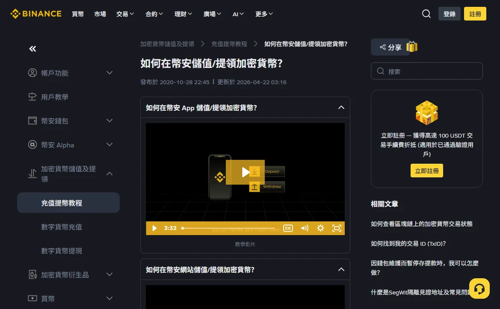The width and height of the screenshot is (500, 309).
Task: Open 理財 dropdown in top navigation
Action: point(183,14)
